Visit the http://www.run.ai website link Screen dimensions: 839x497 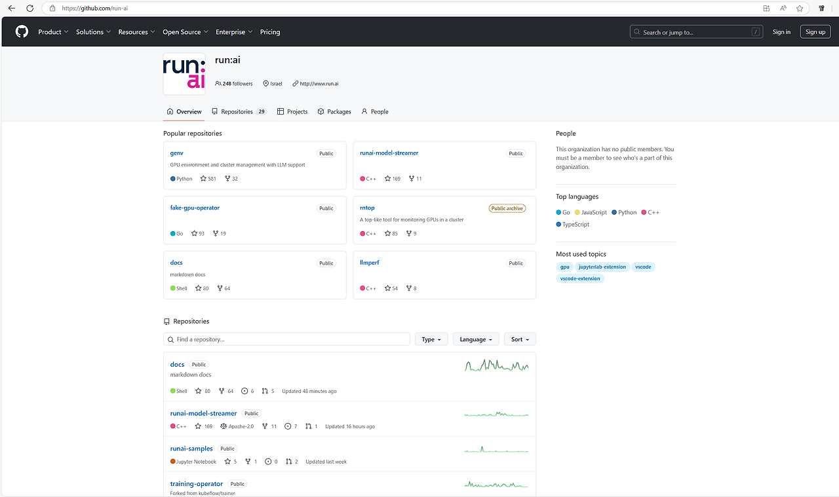pos(319,84)
